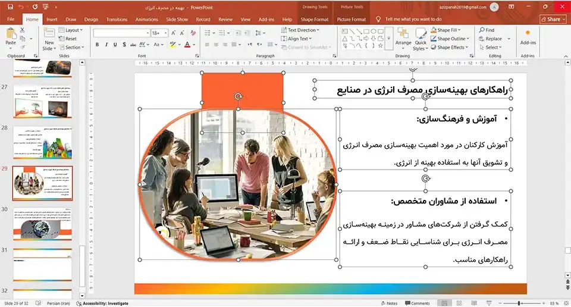Click Accessibility: Investigate in status bar
This screenshot has height=307, width=571.
pos(102,303)
